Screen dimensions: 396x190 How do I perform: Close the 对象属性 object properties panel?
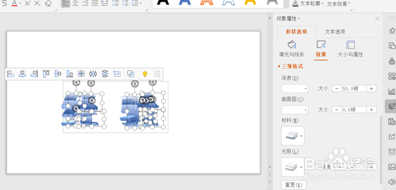tap(377, 19)
